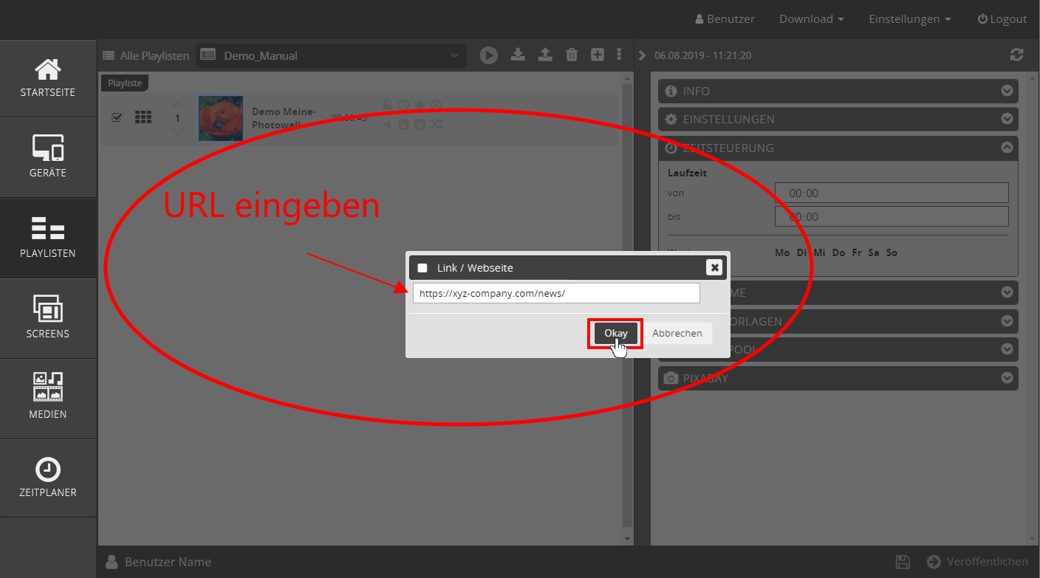Screen dimensions: 1040x578
Task: Open the three-dot more options menu
Action: point(619,55)
